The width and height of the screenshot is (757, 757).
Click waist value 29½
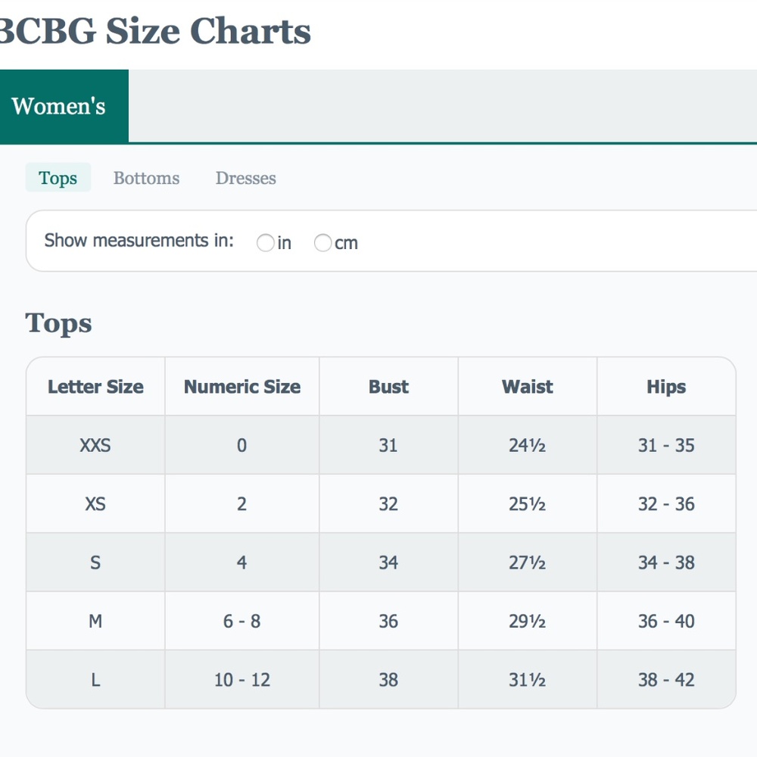click(527, 621)
